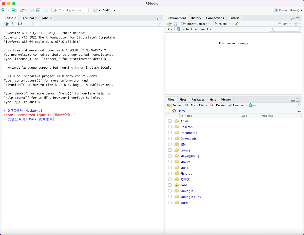Toggle the select-all files checkbox
This screenshot has width=304, height=235.
pos(168,111)
